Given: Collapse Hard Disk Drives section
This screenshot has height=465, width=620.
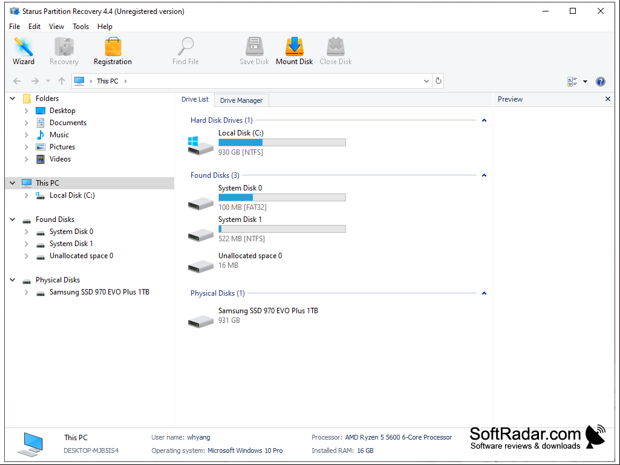Looking at the screenshot, I should (484, 120).
